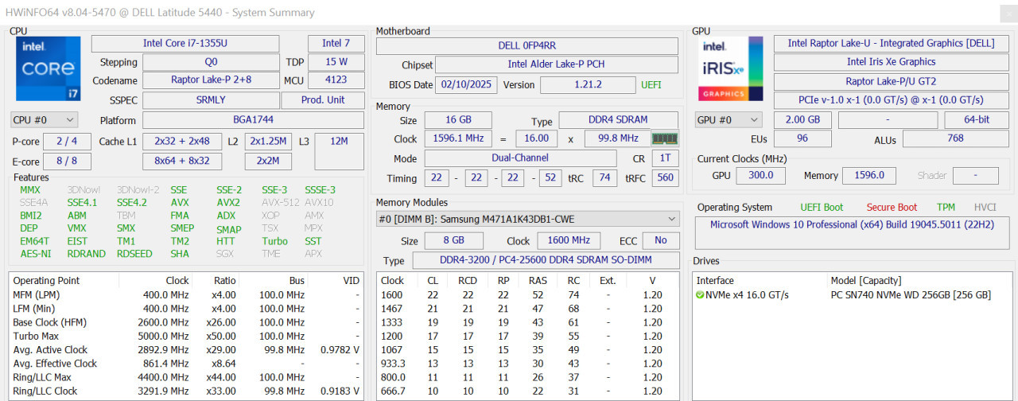Click the SHA feature flag
This screenshot has height=401, width=1018.
tap(180, 254)
